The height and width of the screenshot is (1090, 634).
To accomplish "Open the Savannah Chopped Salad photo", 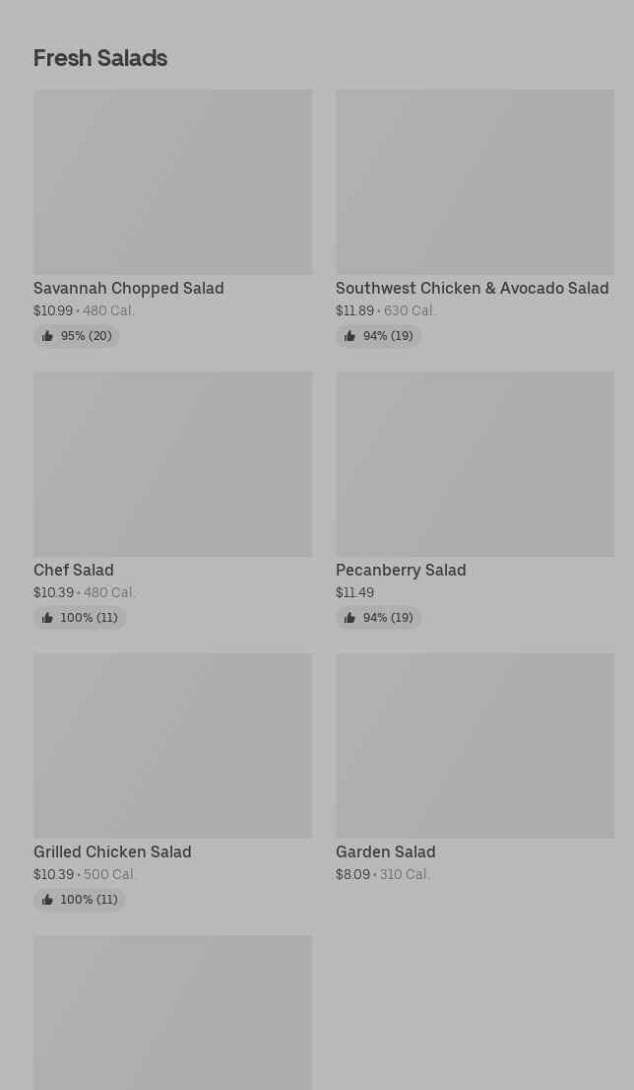I will coord(172,182).
